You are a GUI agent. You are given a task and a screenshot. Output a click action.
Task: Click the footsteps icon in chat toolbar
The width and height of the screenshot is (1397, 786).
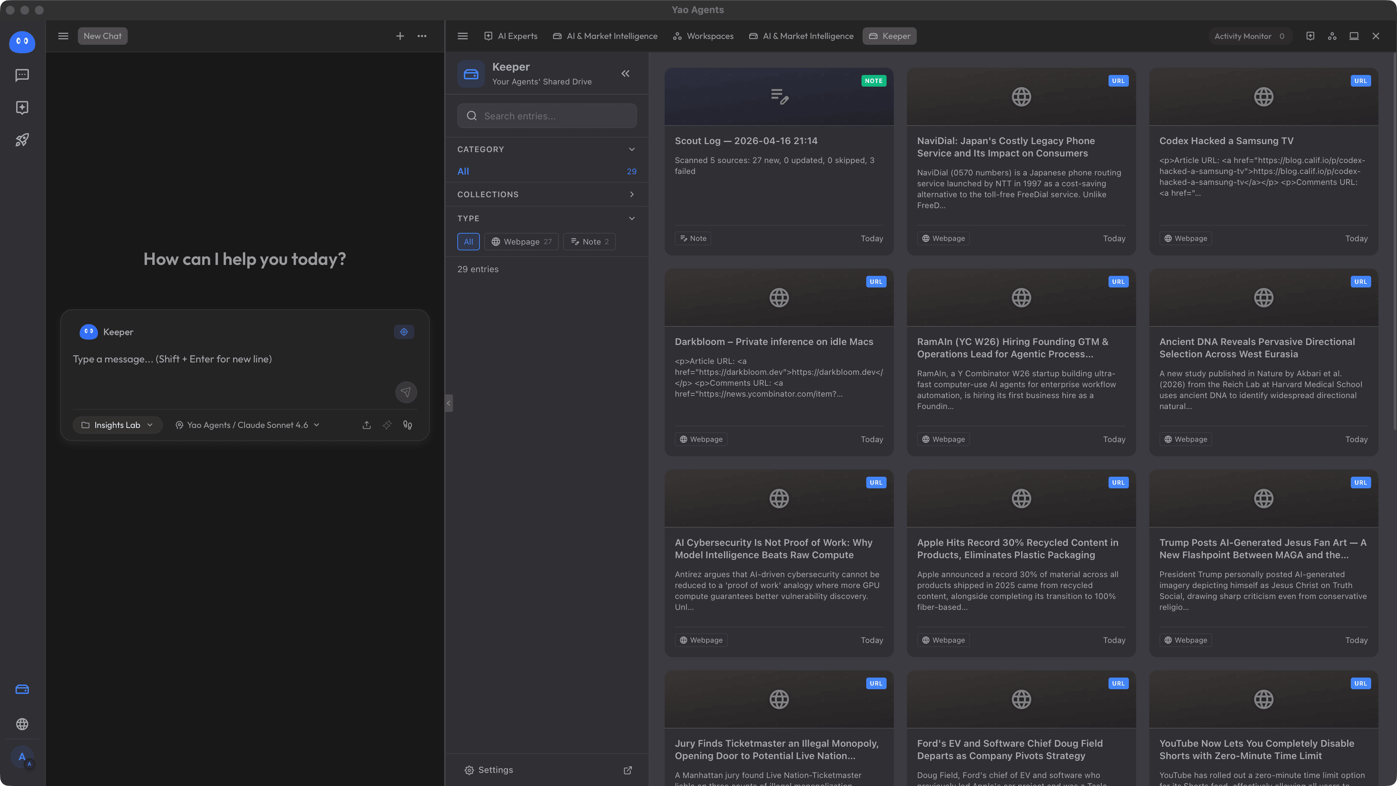(408, 425)
